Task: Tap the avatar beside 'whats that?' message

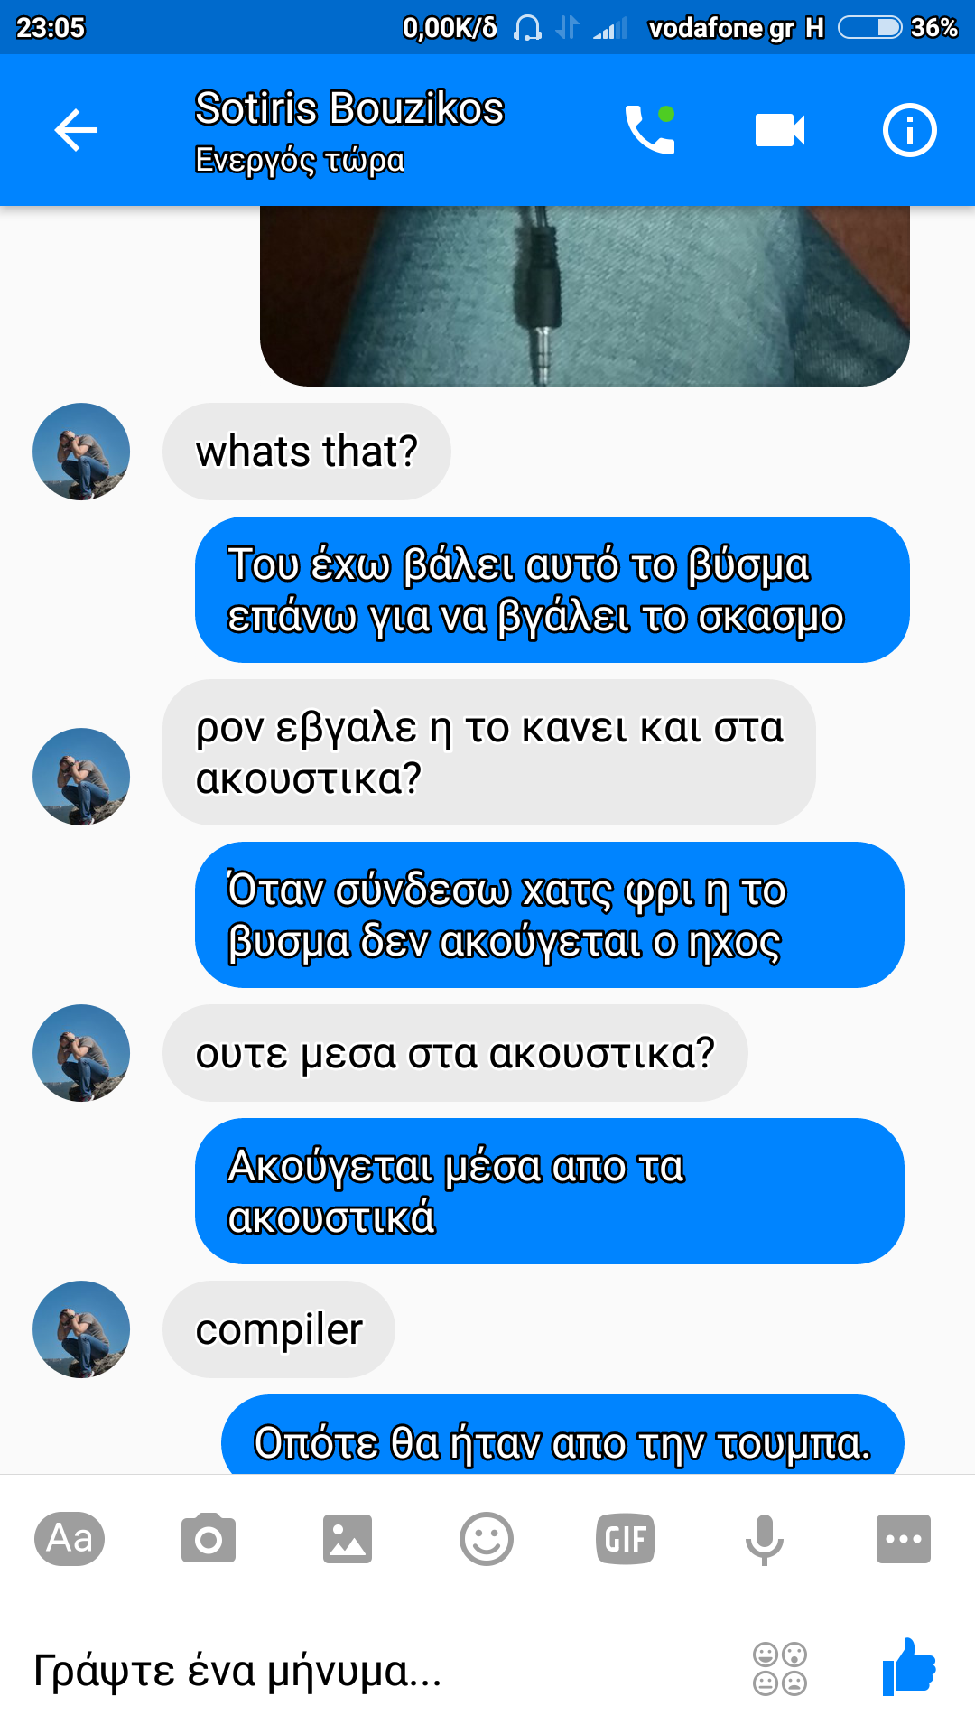Action: [81, 452]
